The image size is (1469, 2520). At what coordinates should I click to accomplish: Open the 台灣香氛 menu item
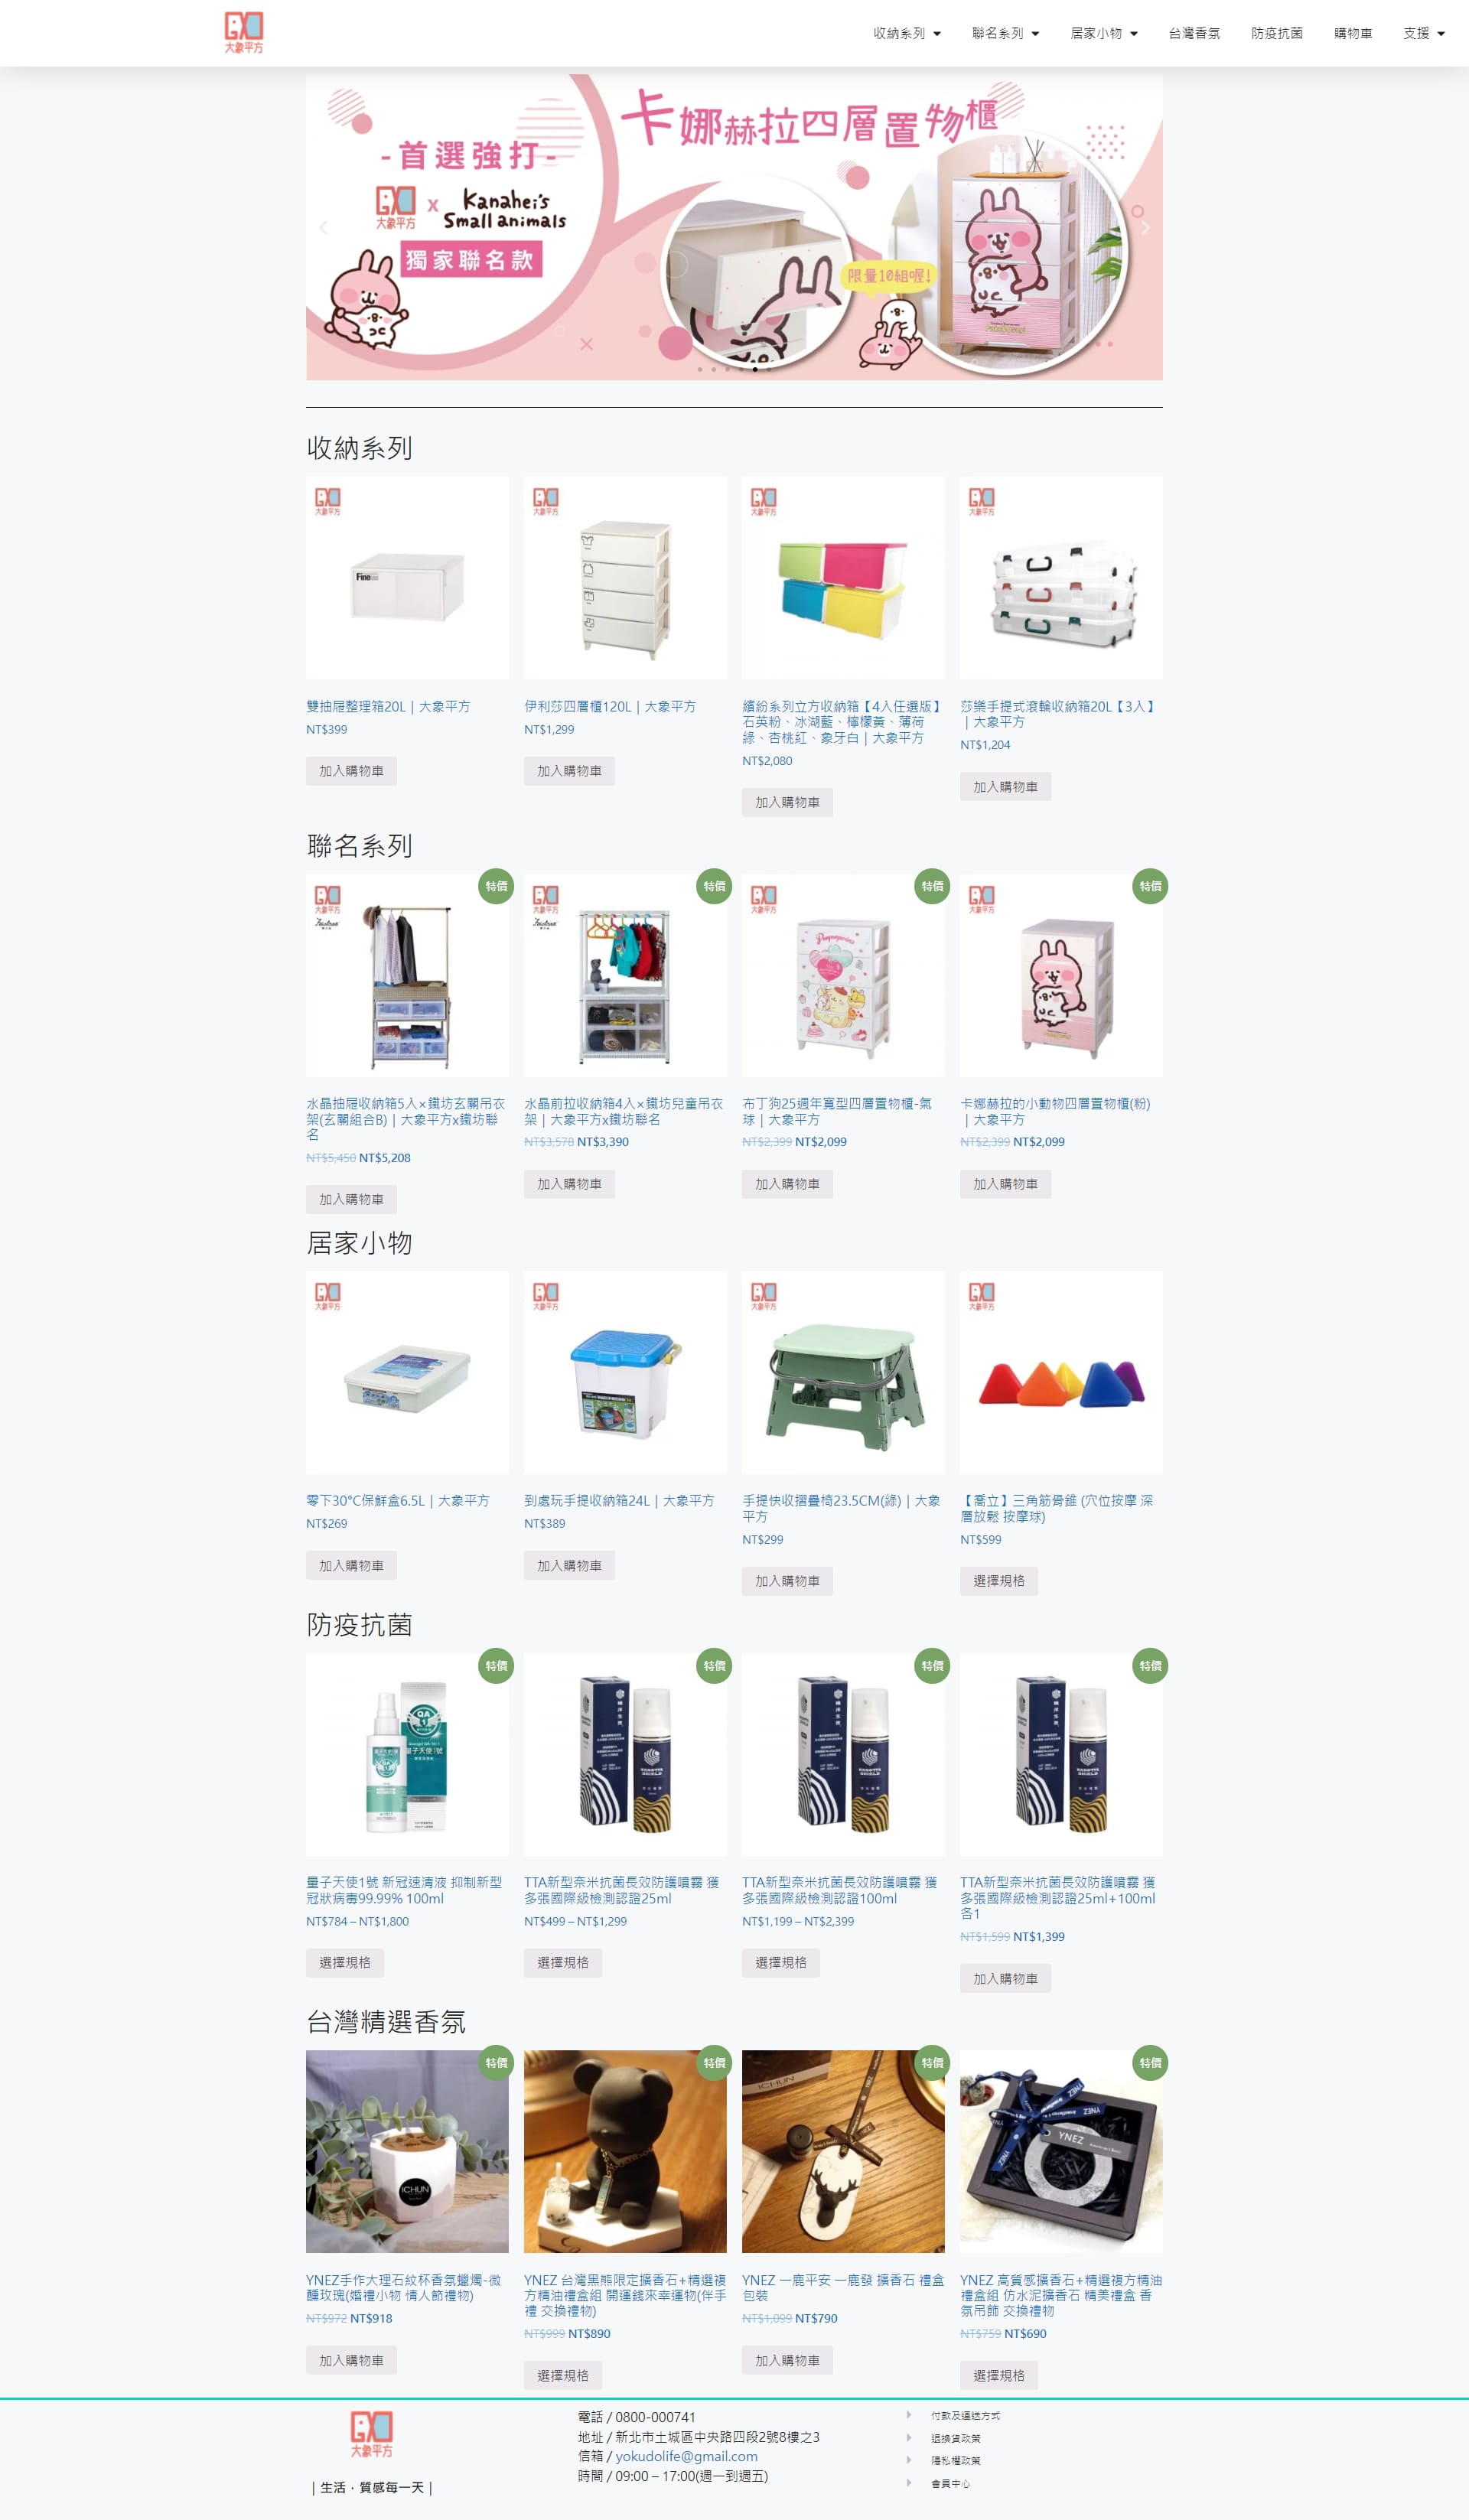[1194, 33]
